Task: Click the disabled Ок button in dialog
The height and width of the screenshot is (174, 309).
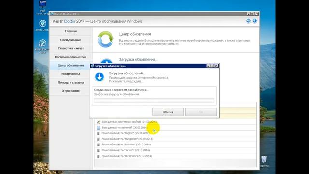Action: (201, 112)
